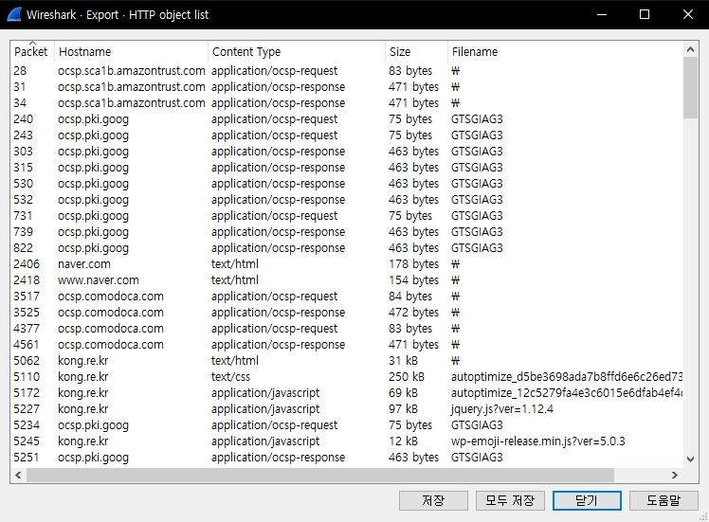Select packet 303 row
Viewport: 709px width, 522px height.
click(x=347, y=152)
